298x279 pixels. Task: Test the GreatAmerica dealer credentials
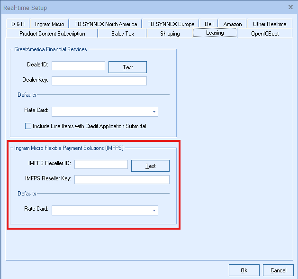point(127,67)
